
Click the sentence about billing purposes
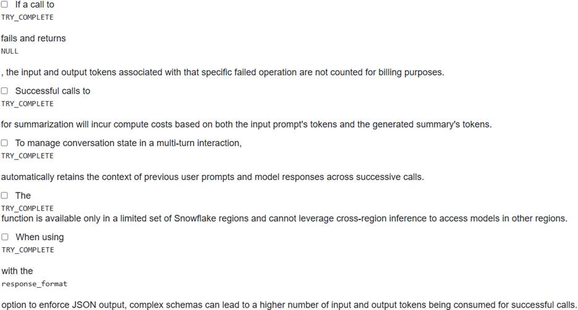(223, 72)
